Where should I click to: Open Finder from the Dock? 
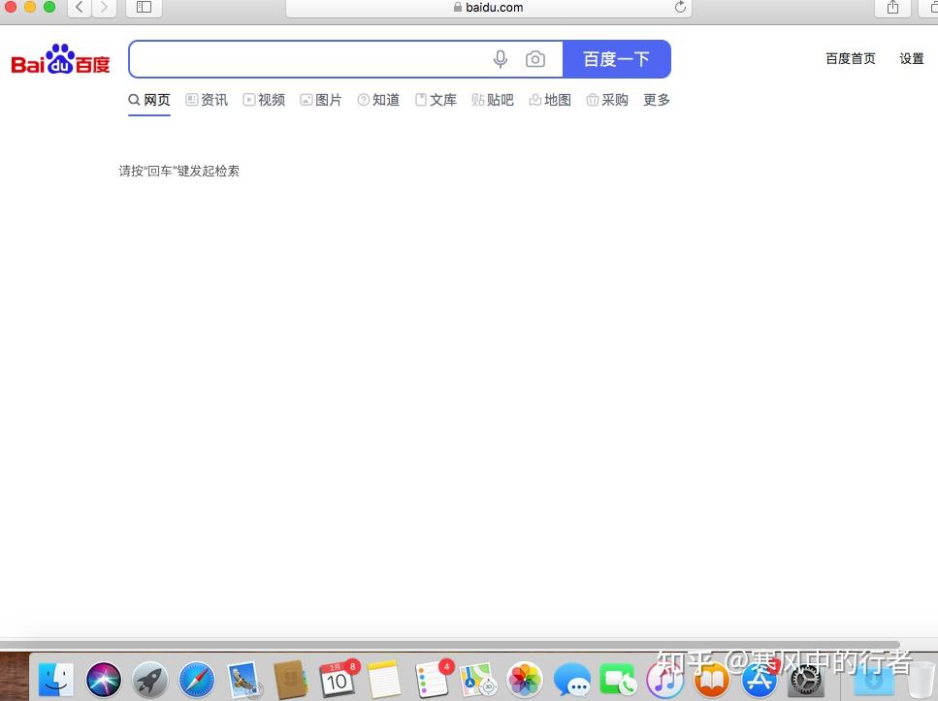[56, 680]
